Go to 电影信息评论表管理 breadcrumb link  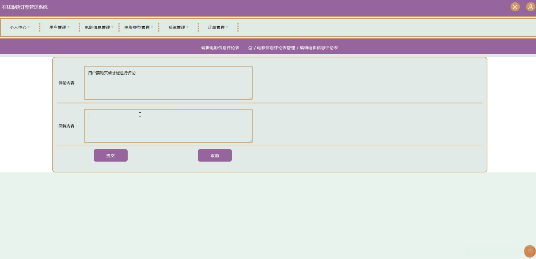[276, 48]
